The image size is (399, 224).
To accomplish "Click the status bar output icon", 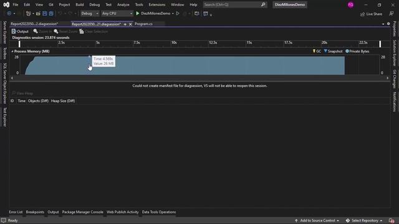I will pyautogui.click(x=3, y=220).
